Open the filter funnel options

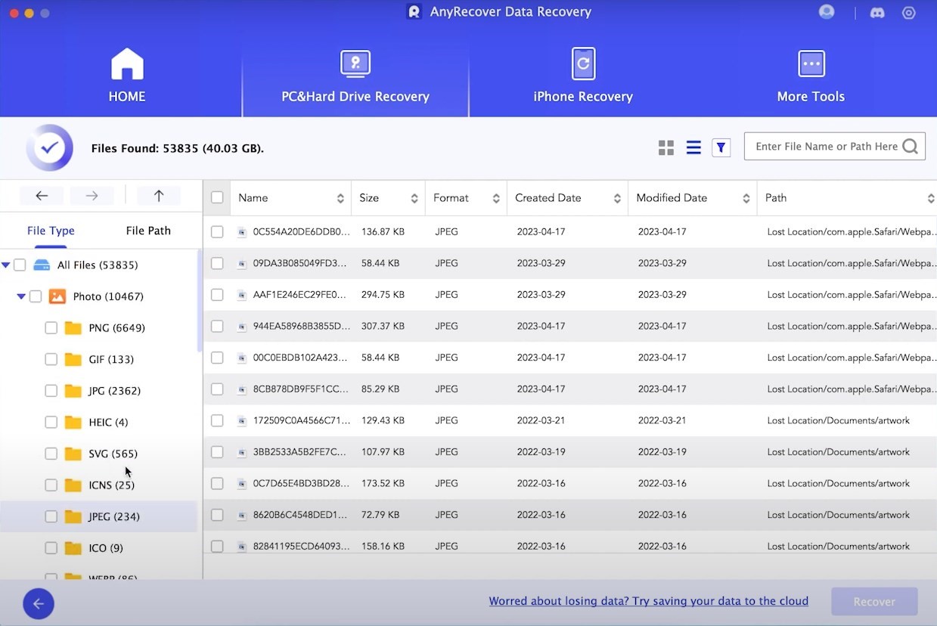point(721,147)
